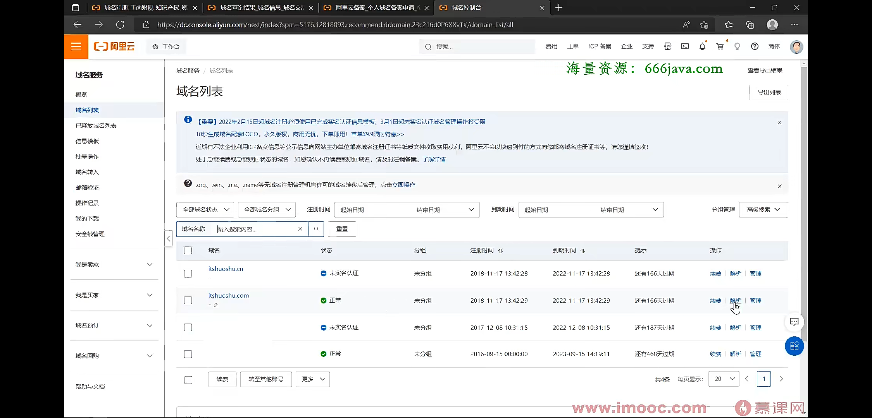This screenshot has width=872, height=418.
Task: Collapse the left sidebar panel
Action: pyautogui.click(x=169, y=238)
